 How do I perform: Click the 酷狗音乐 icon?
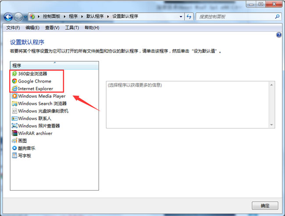click(x=14, y=148)
